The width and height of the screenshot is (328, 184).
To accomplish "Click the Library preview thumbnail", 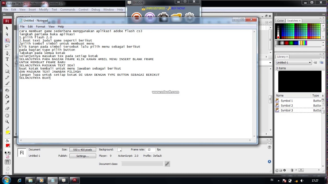I will coord(300,82).
